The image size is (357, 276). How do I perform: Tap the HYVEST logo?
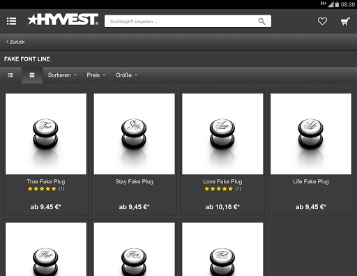(x=63, y=20)
